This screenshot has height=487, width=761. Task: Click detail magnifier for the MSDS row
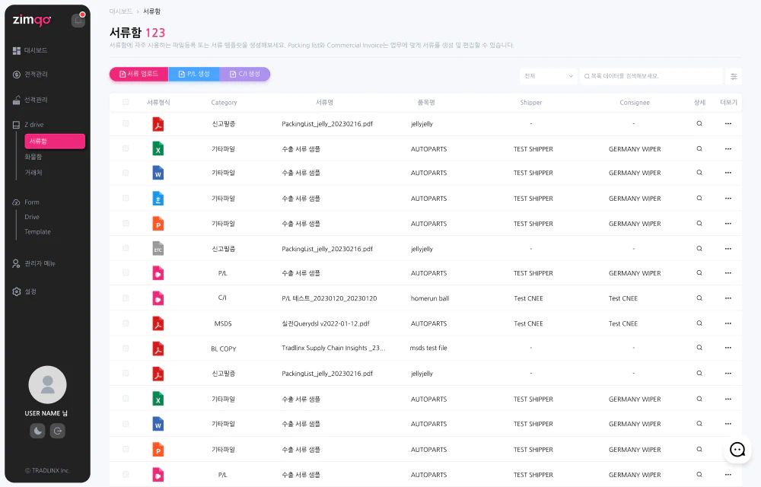pyautogui.click(x=699, y=323)
